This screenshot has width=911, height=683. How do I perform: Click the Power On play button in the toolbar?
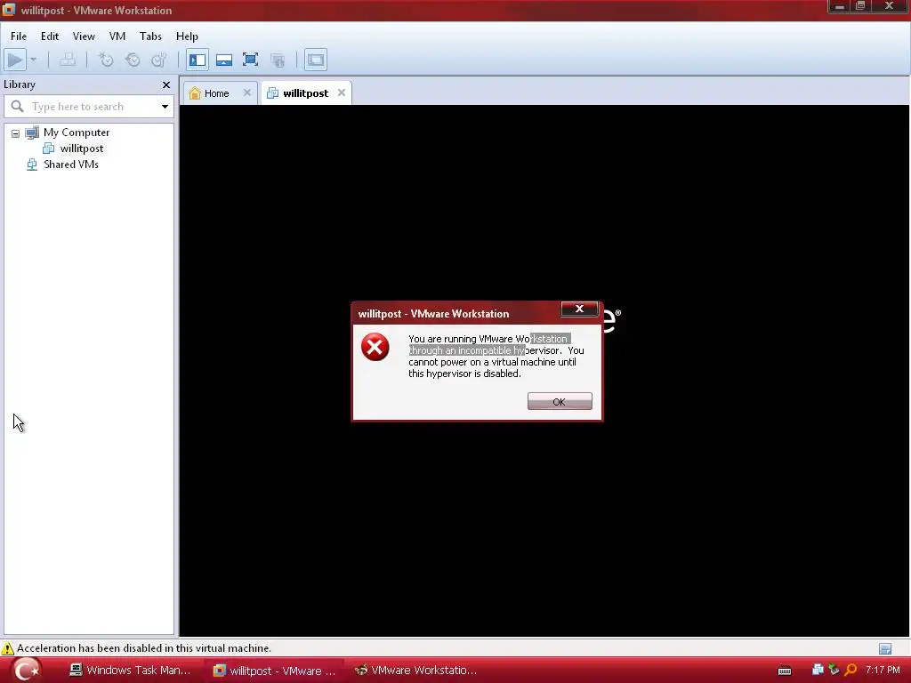pyautogui.click(x=15, y=60)
